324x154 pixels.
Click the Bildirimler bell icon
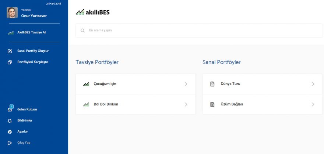[x=10, y=121]
